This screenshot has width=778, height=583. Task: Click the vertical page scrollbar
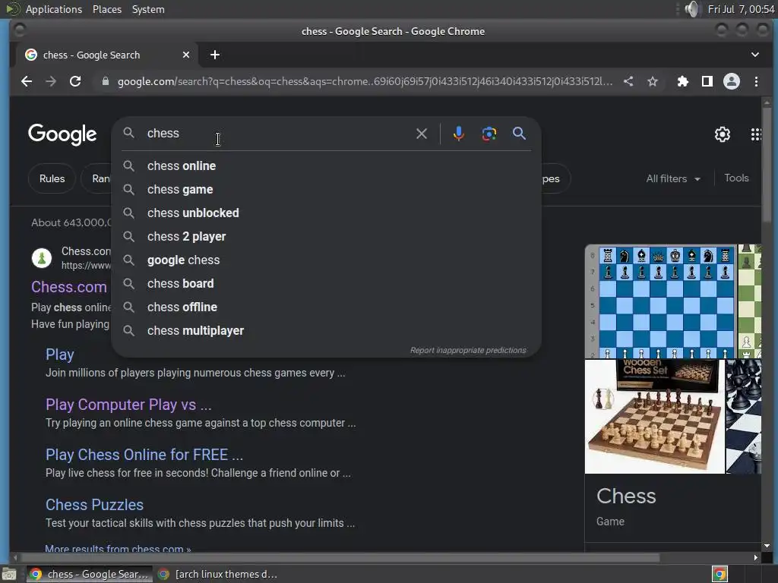(767, 165)
